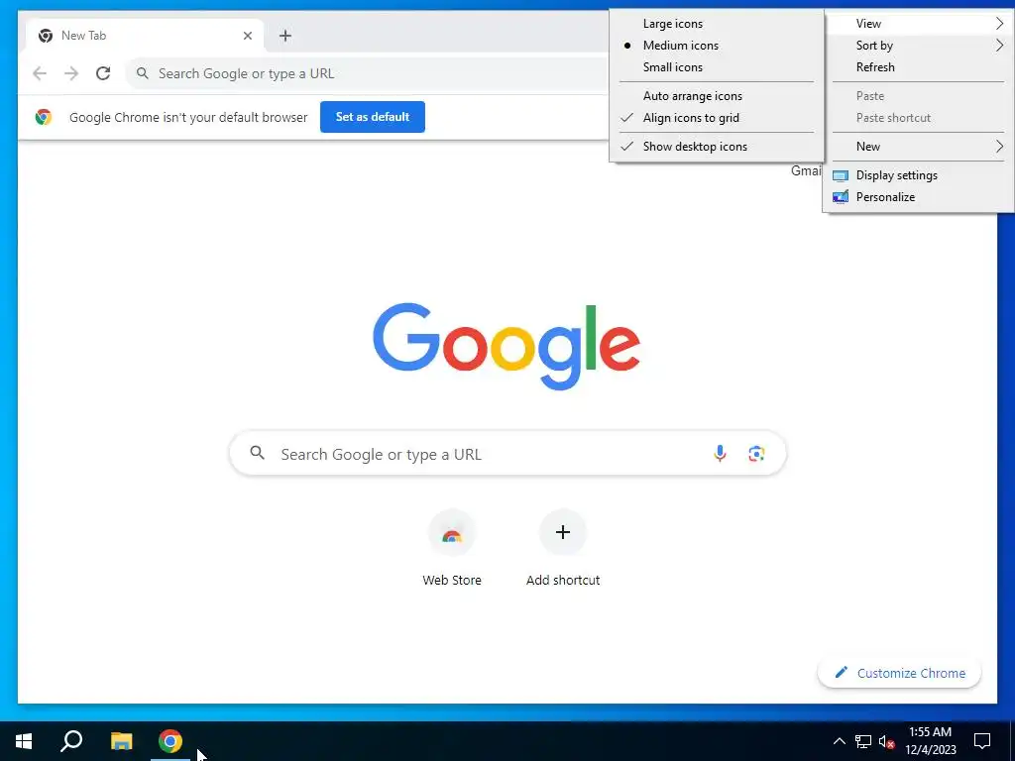The height and width of the screenshot is (761, 1015).
Task: Search by image with the Google Lens icon
Action: [756, 454]
